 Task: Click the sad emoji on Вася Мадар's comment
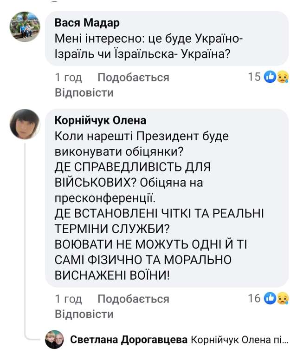click(x=281, y=77)
